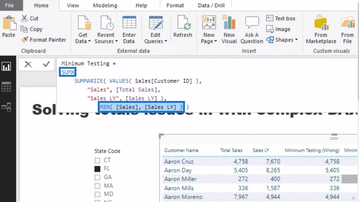The width and height of the screenshot is (359, 202).
Task: Toggle the MD state checkbox
Action: pyautogui.click(x=97, y=194)
